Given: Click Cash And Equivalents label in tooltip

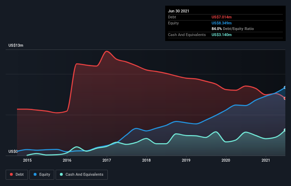Looking at the screenshot, I should tap(187, 35).
